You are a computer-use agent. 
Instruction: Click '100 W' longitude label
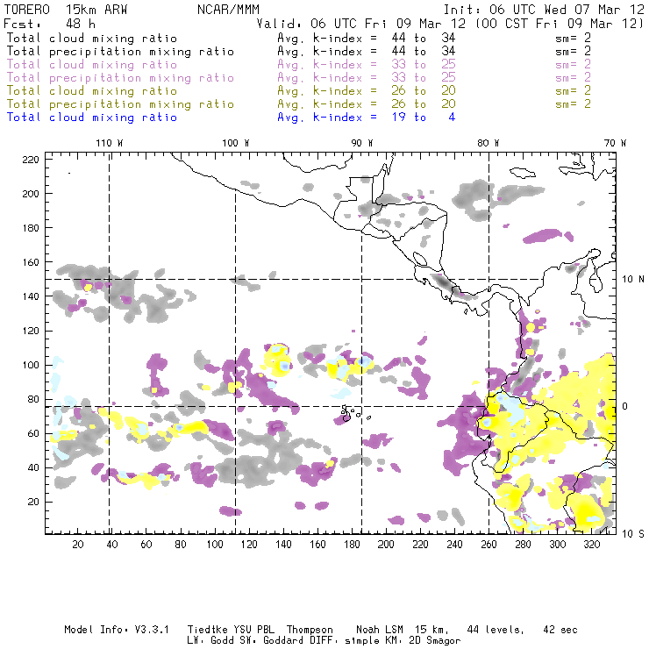point(236,143)
